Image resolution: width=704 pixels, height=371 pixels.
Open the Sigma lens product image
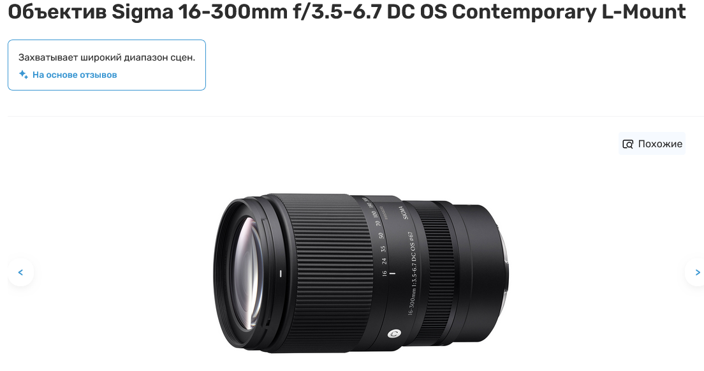tap(361, 273)
